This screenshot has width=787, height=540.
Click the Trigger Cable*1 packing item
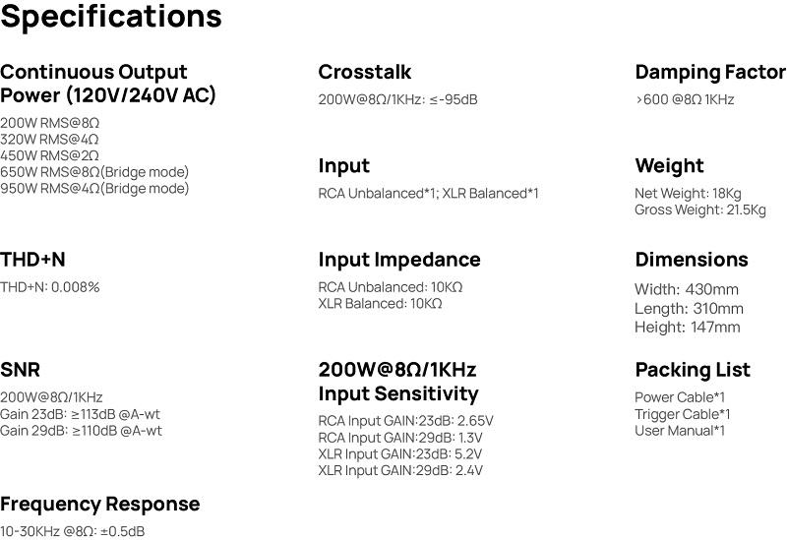(683, 414)
